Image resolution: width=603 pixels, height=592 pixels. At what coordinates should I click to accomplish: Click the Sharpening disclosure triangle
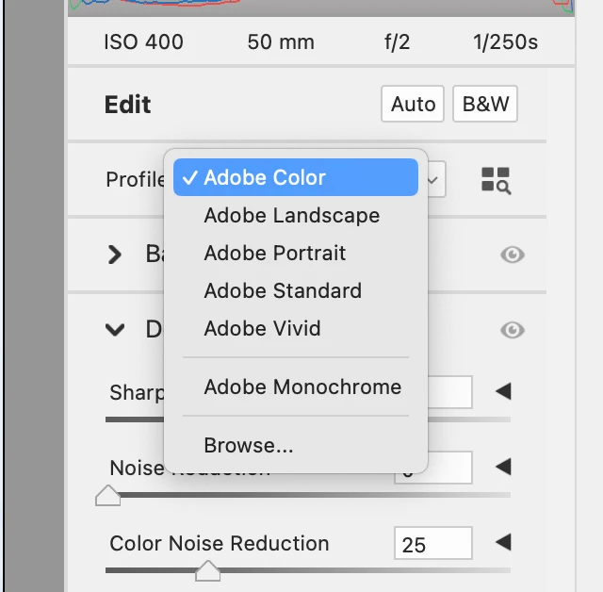click(x=503, y=391)
